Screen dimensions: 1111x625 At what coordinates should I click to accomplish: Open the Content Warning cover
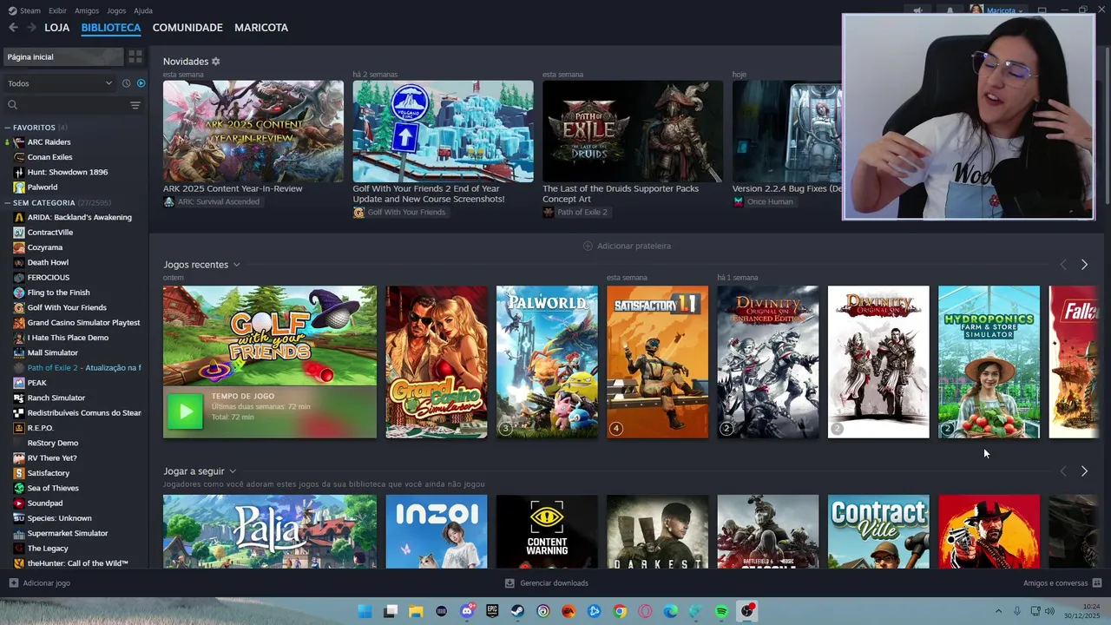(547, 531)
